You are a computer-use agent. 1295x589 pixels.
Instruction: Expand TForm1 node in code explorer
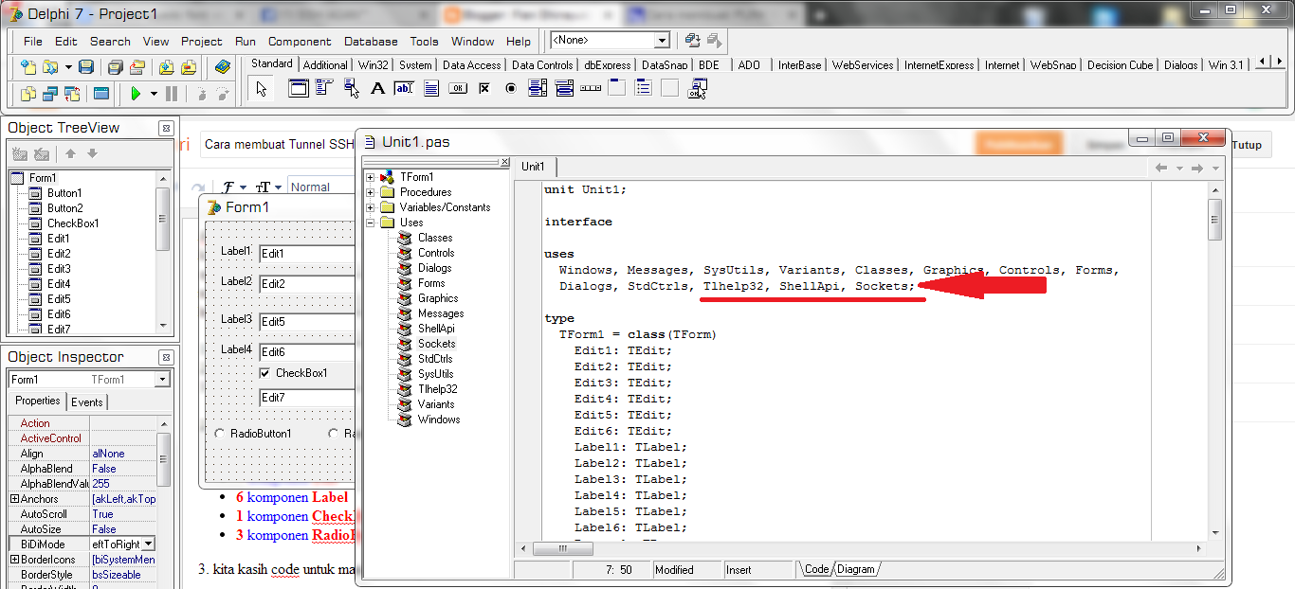click(371, 177)
